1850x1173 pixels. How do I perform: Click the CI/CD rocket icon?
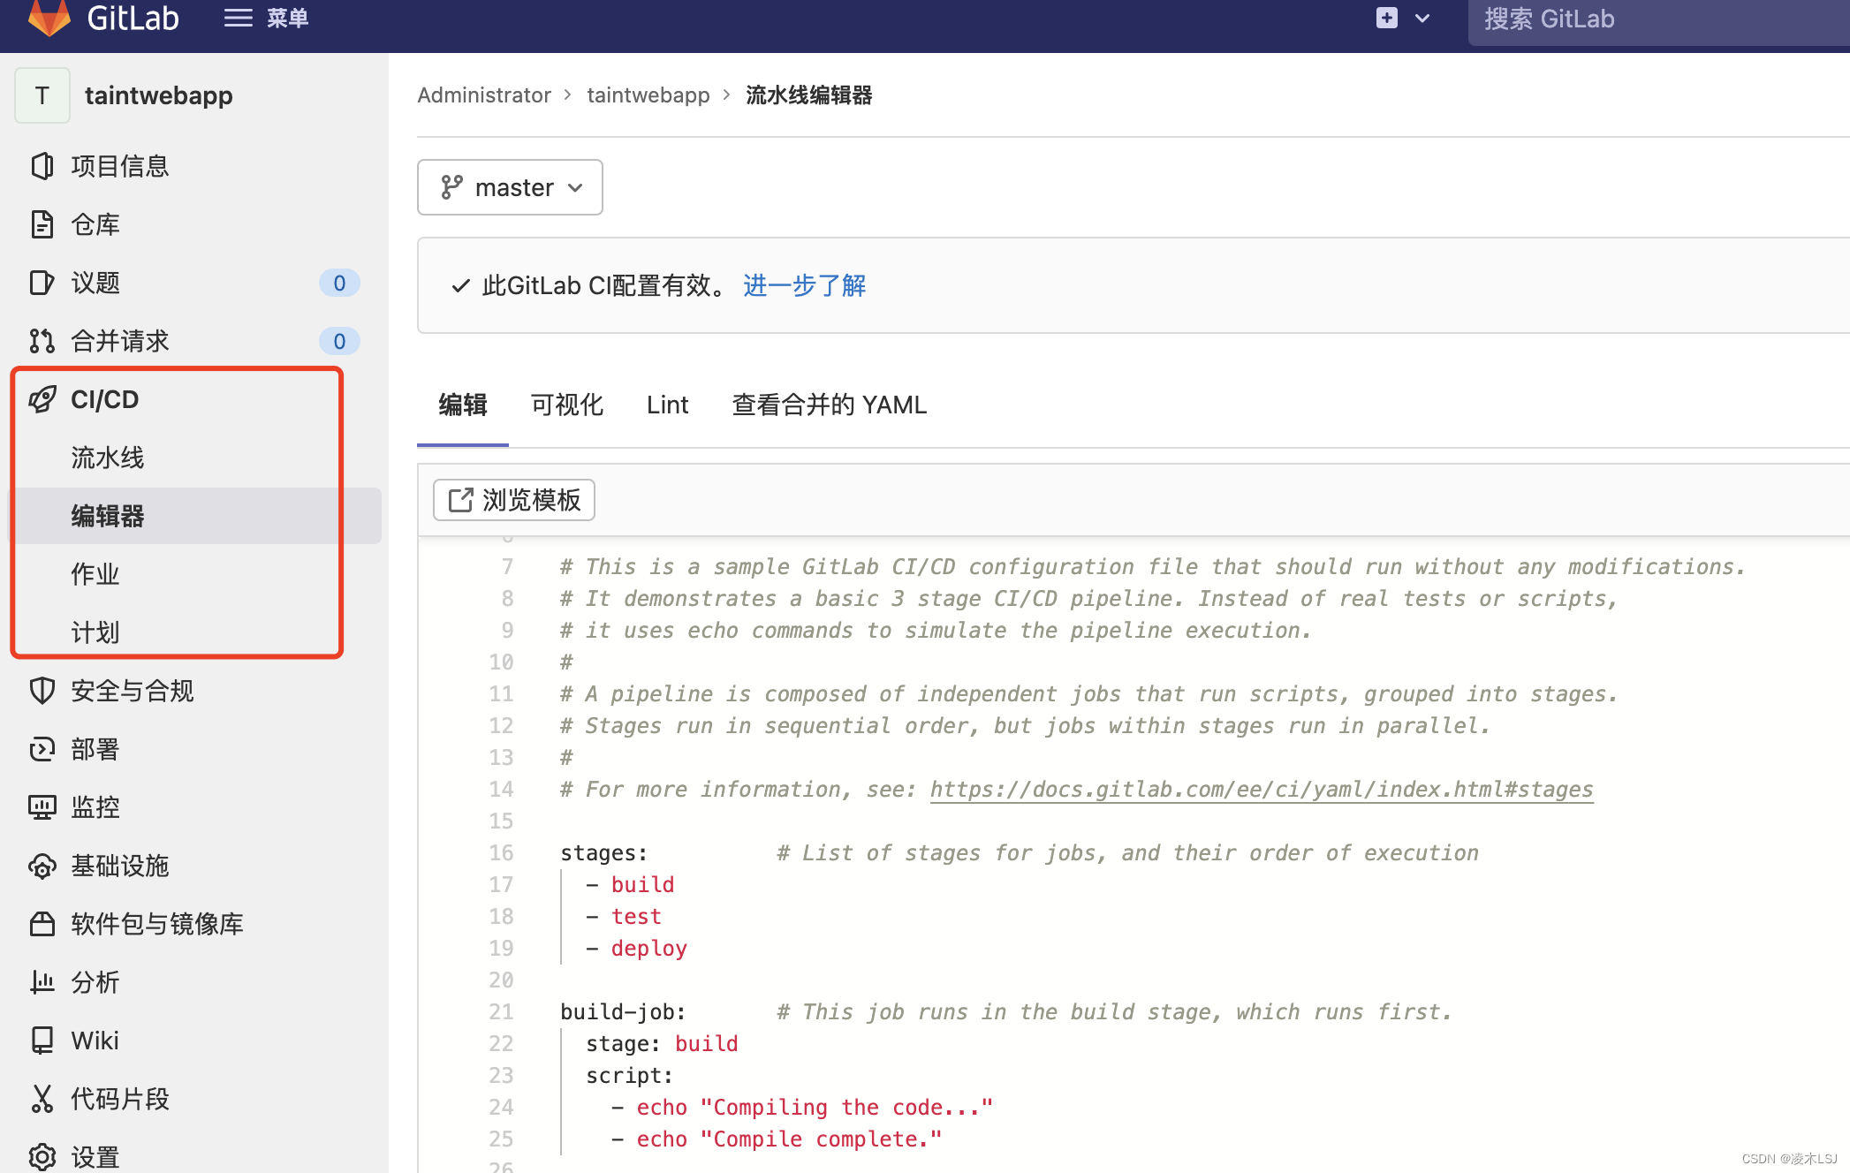coord(42,398)
